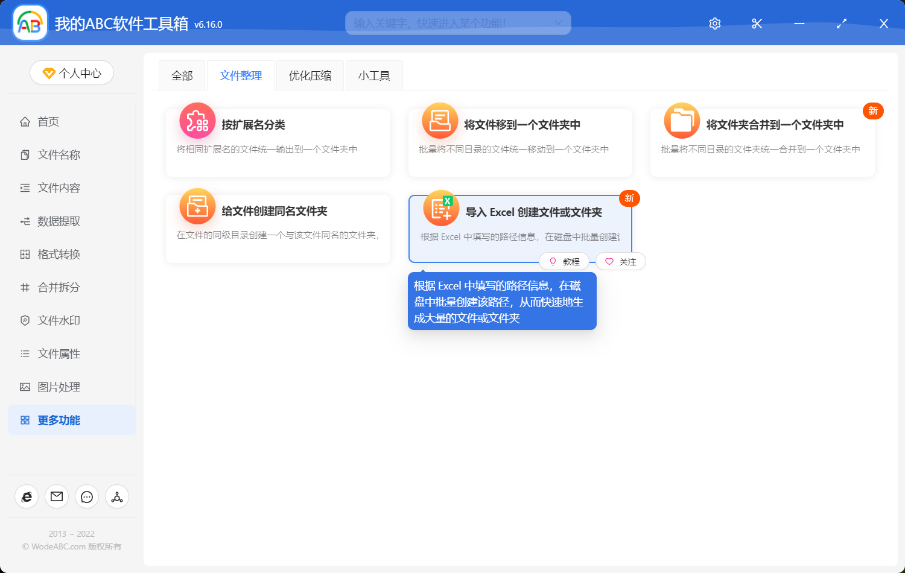The image size is (905, 573).
Task: Switch to the 优化压缩 tab
Action: coord(310,75)
